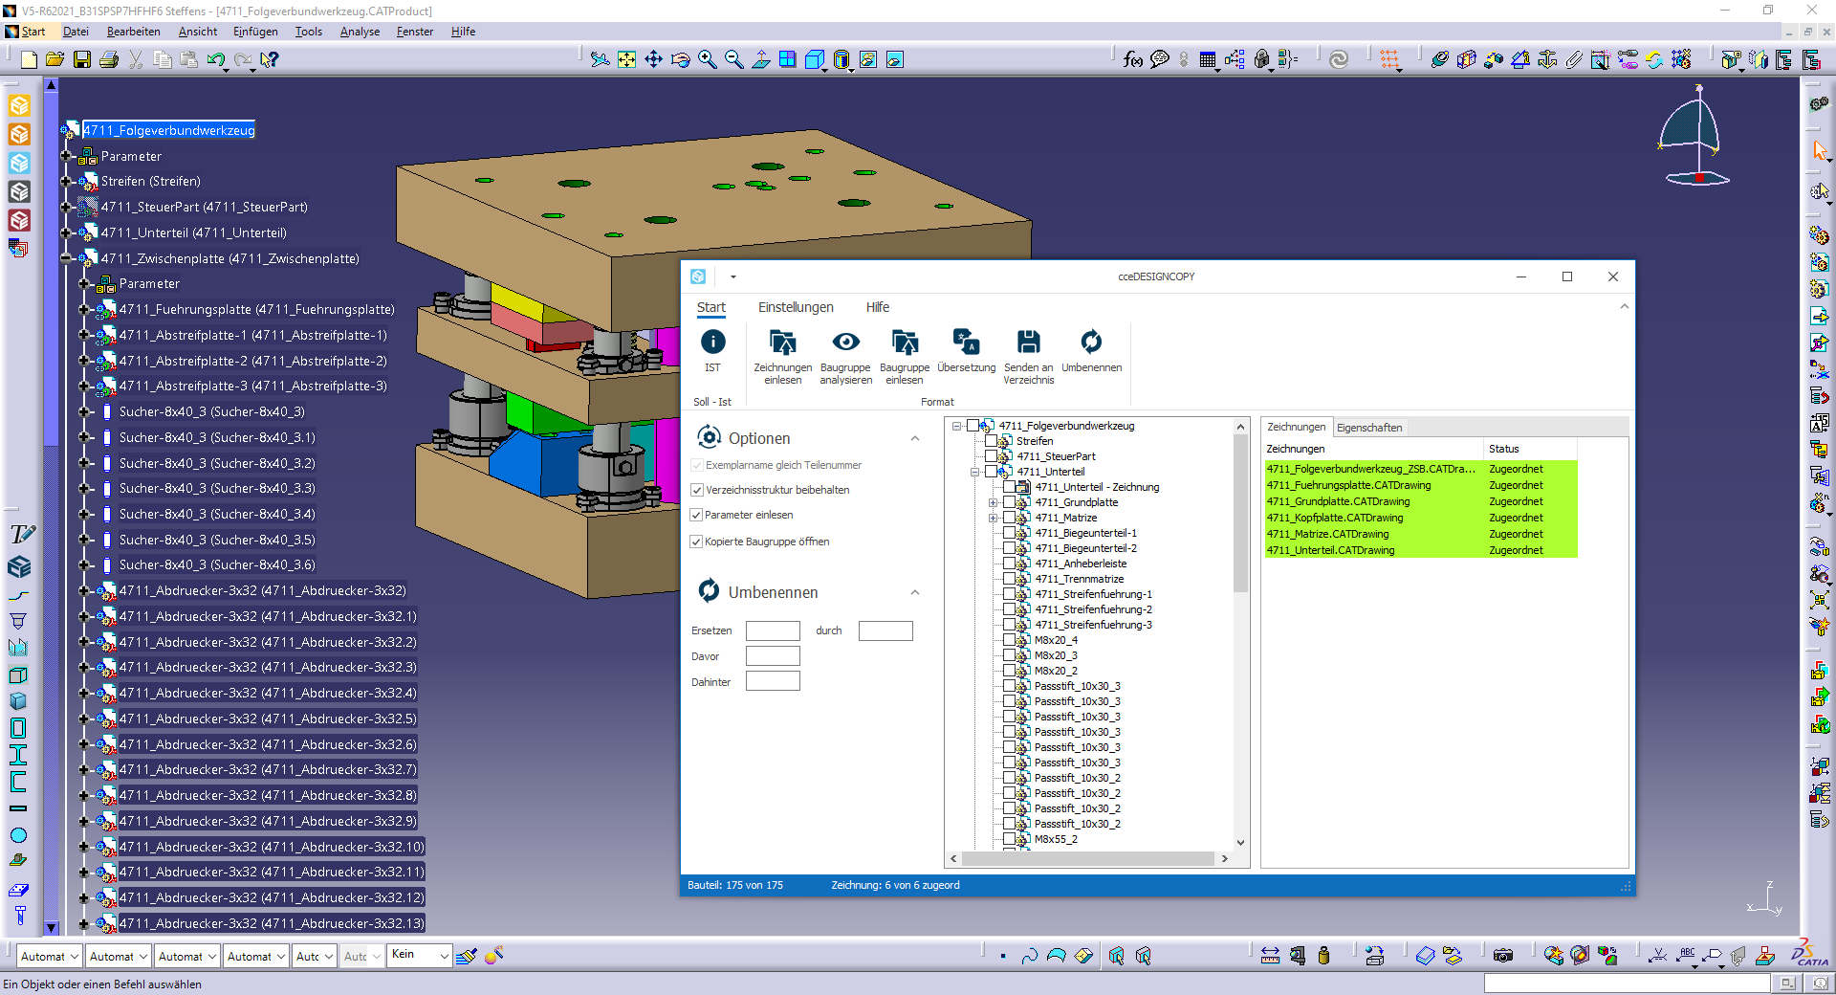Click the Zeichnungen einlesen icon
The height and width of the screenshot is (995, 1836).
(782, 343)
